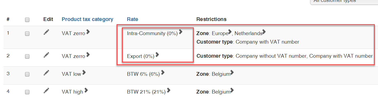Sort by Product tax category column
This screenshot has height=101, width=378.
coord(87,19)
